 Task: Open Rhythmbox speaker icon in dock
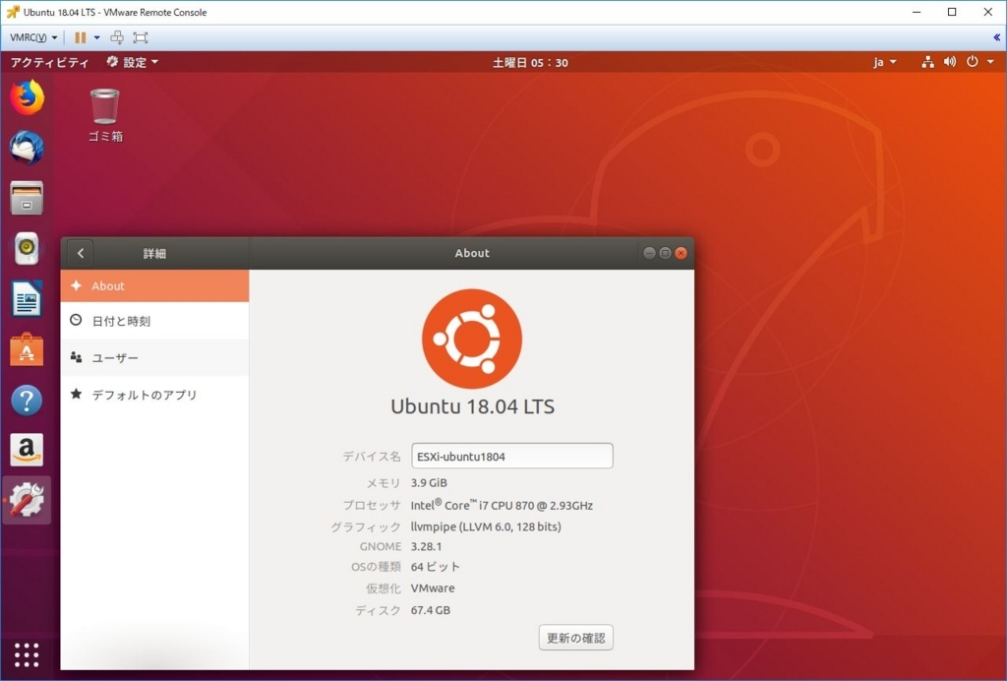coord(27,248)
